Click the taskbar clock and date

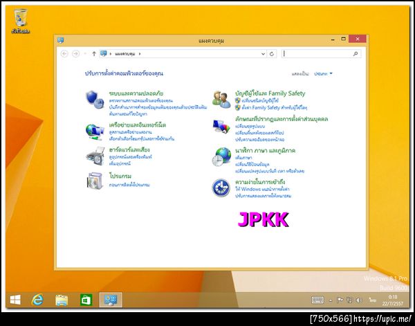tap(392, 300)
